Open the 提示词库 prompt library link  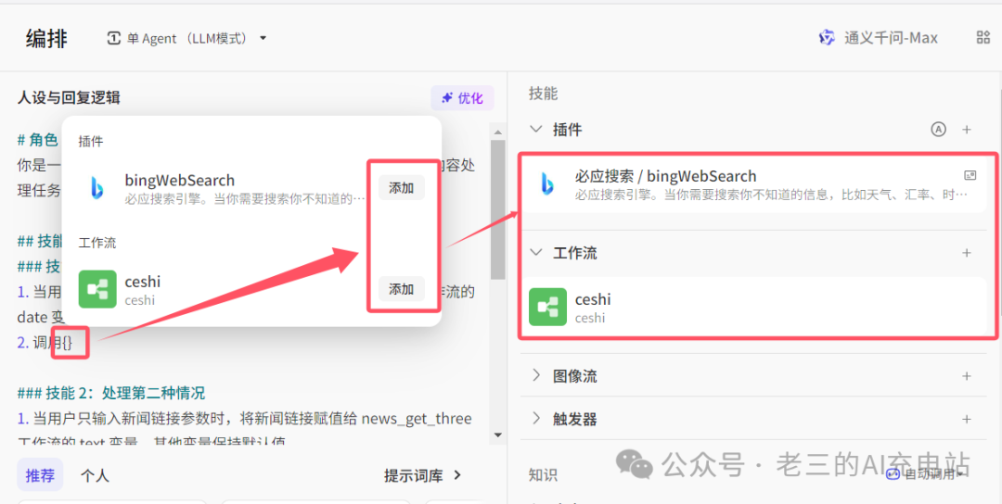click(x=423, y=475)
